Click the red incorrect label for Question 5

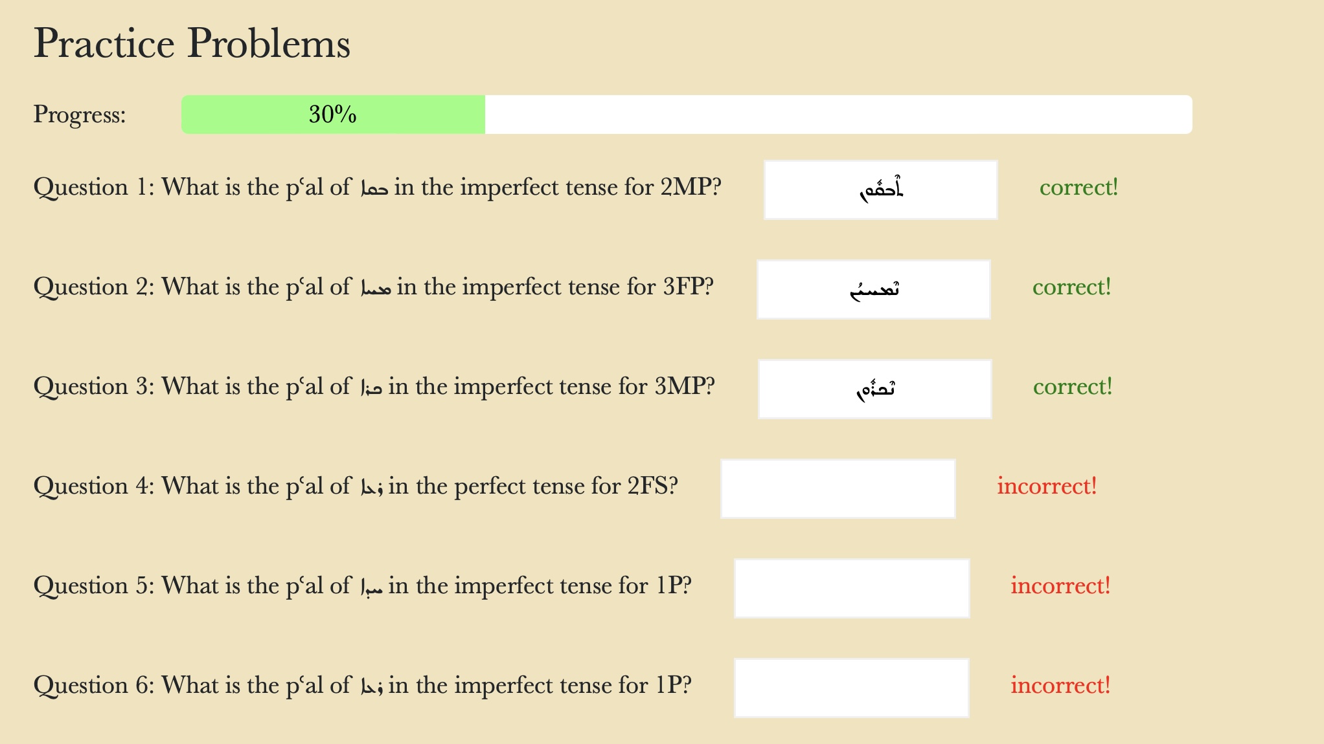(x=1060, y=586)
